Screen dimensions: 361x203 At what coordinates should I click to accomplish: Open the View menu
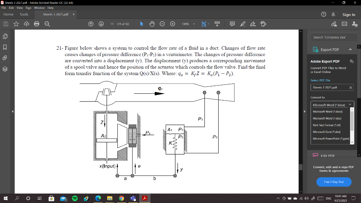pos(20,7)
